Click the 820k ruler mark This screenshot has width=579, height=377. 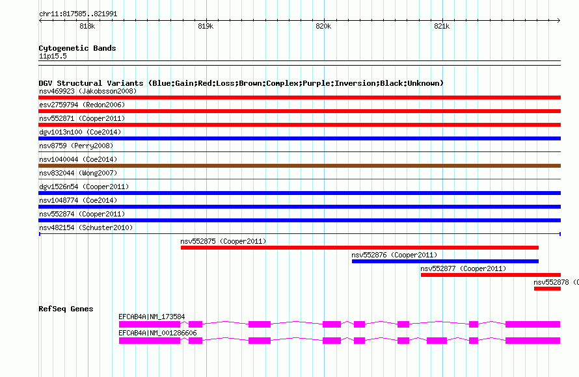[324, 26]
